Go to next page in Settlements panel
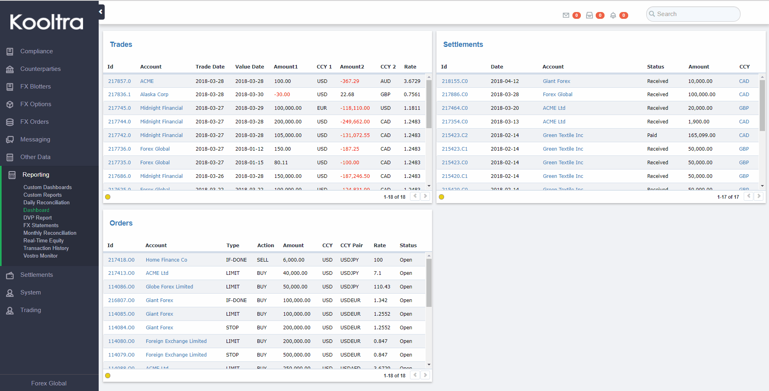 [x=759, y=196]
